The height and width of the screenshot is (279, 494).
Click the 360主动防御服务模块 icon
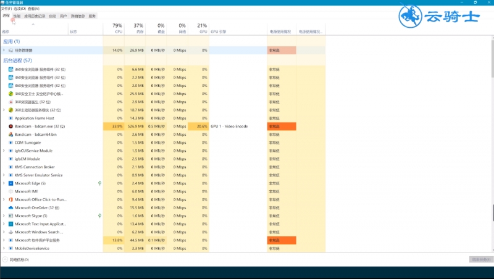(10, 110)
